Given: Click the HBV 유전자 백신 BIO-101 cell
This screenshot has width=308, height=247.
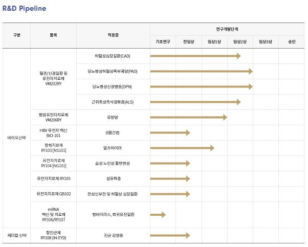Looking at the screenshot, I should (53, 133).
